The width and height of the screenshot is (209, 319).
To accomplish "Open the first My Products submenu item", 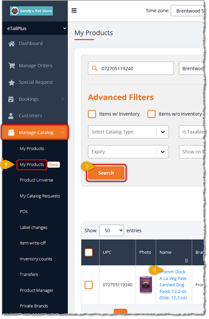I will pyautogui.click(x=32, y=149).
